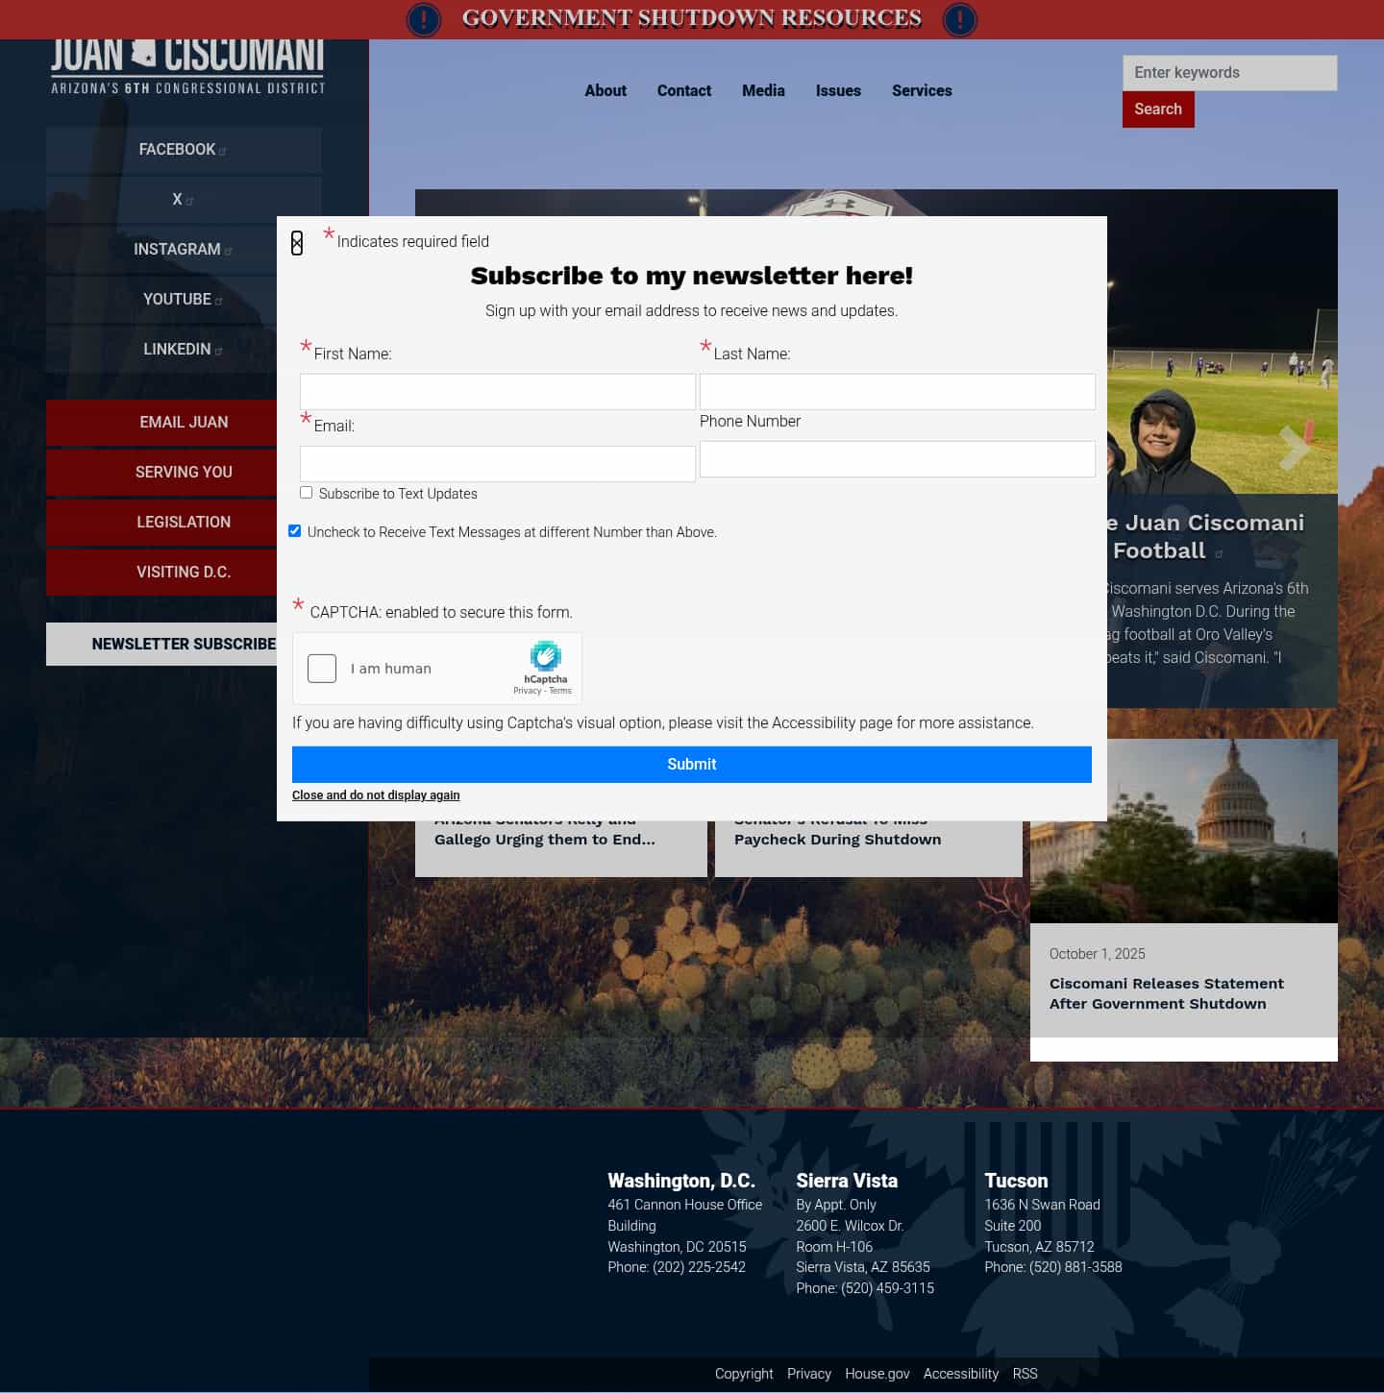Click the Washington phone (202) 225-2542
The width and height of the screenshot is (1384, 1393).
[x=699, y=1267]
